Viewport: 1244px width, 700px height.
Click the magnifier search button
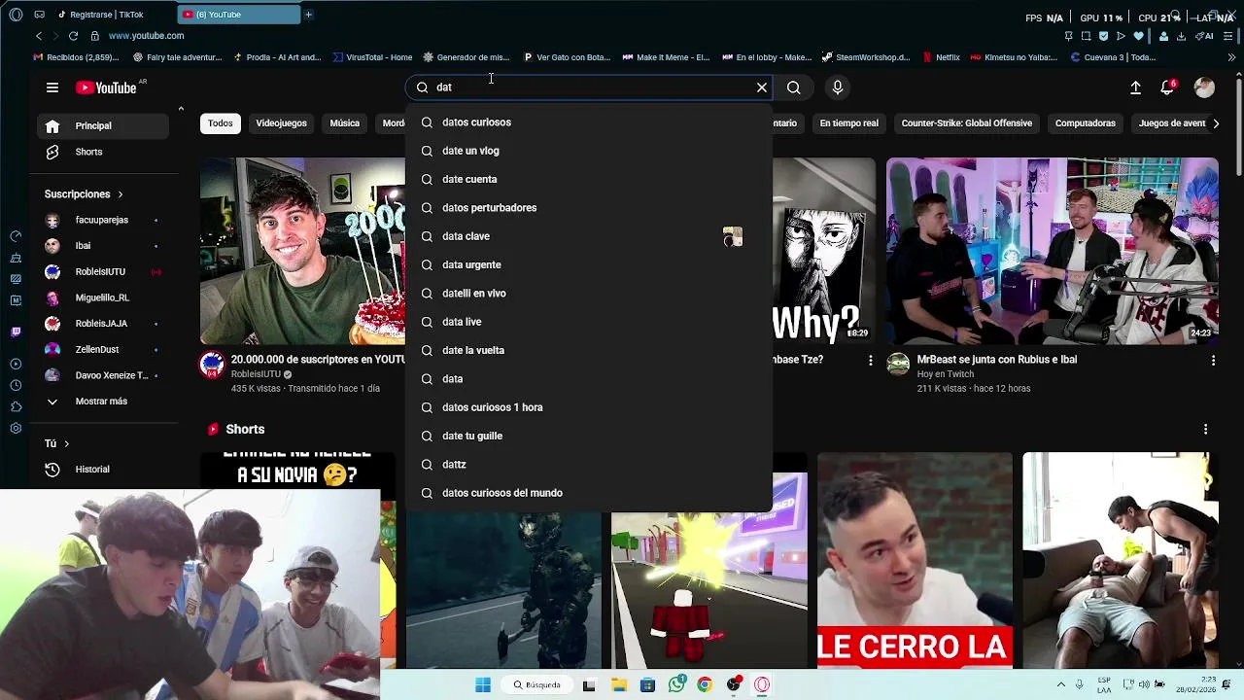tap(794, 87)
